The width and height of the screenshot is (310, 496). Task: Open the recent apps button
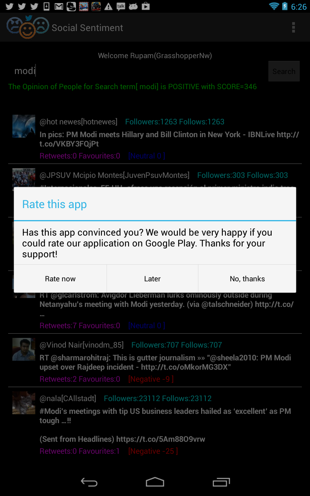tap(221, 482)
